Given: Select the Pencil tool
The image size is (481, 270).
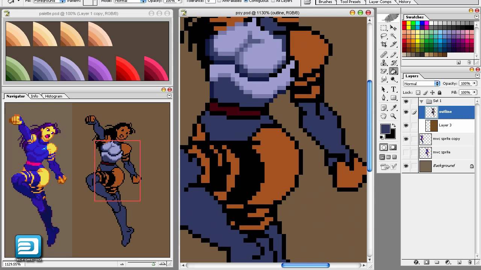Looking at the screenshot, I should 393,55.
